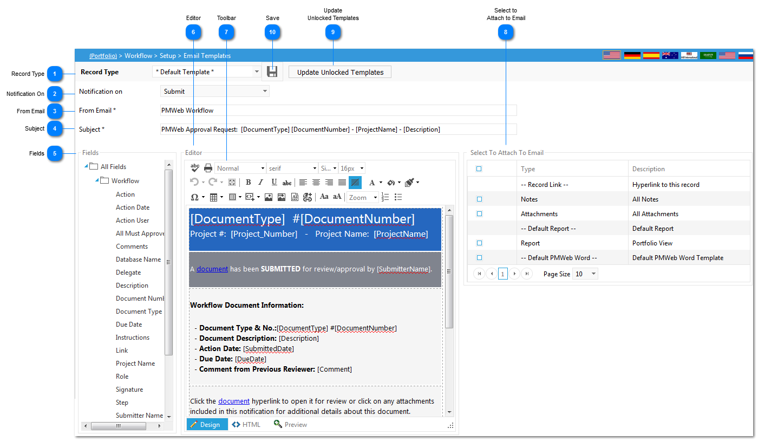Check the Report Portfolio View checkbox
Screen dimensions: 758x441
[479, 243]
